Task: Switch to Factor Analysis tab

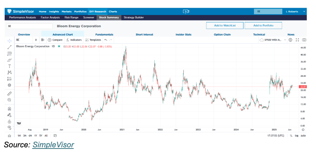Action: point(50,17)
